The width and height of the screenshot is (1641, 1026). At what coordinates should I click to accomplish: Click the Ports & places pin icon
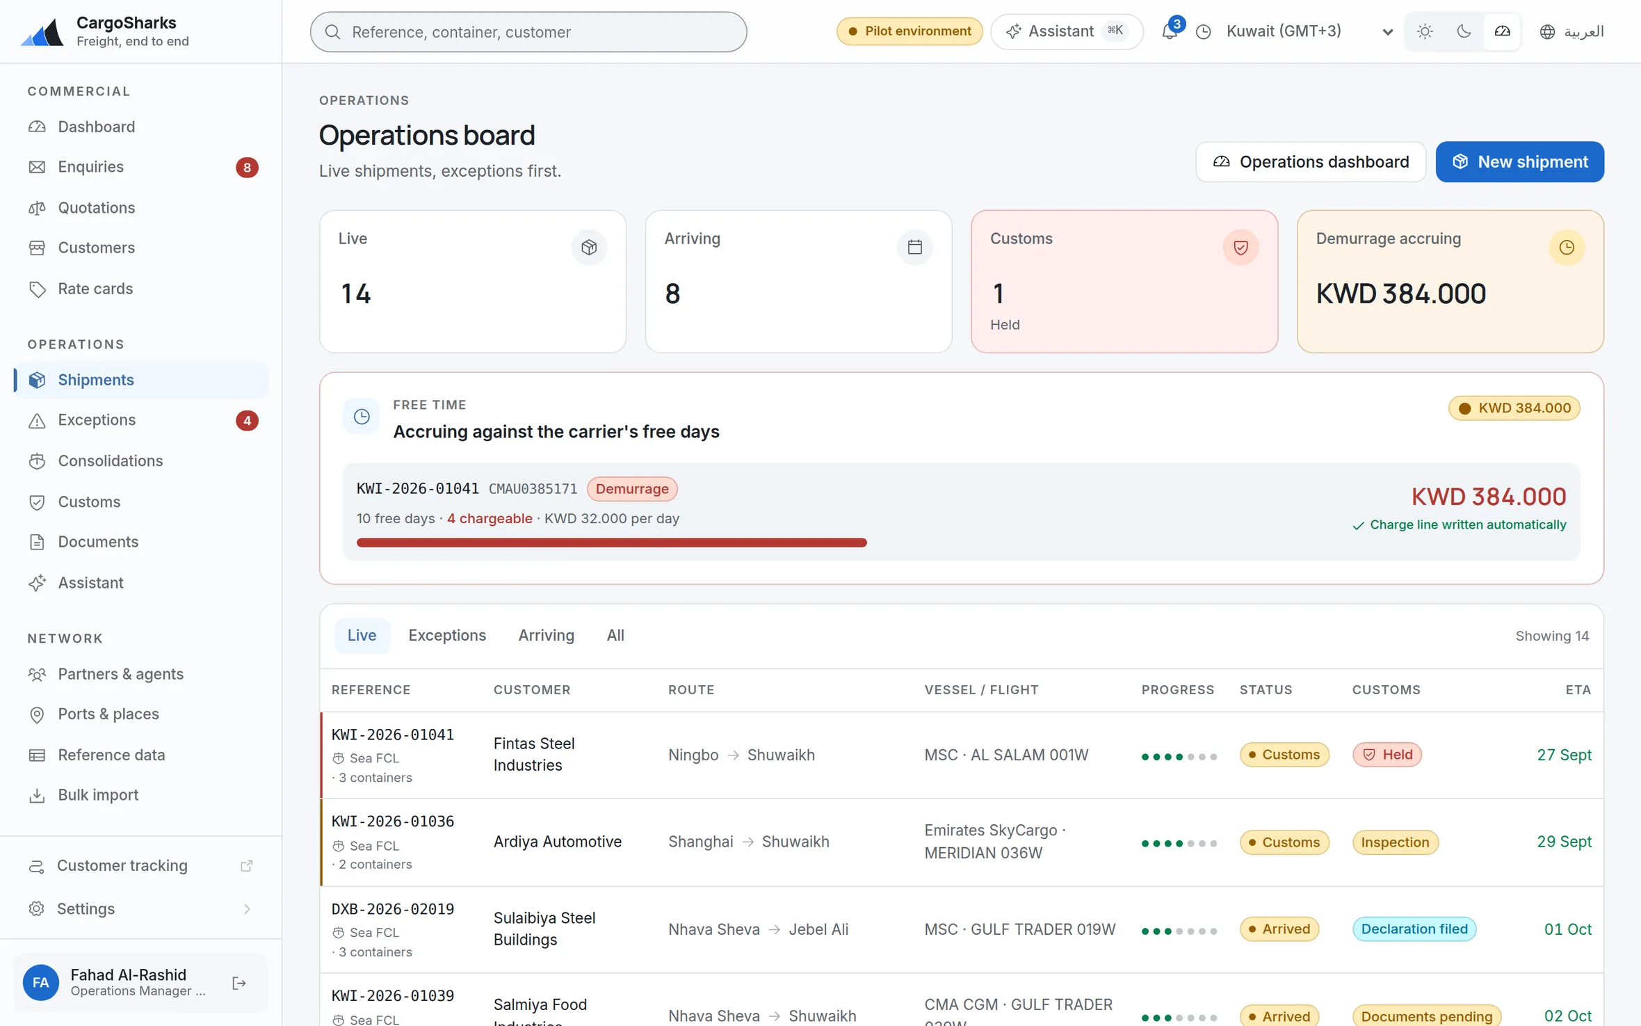coord(38,714)
